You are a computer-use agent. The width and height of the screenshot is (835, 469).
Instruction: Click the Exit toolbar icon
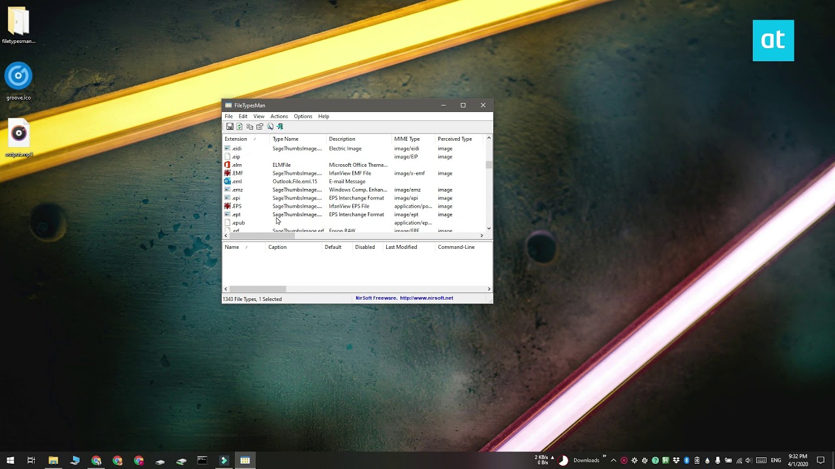click(280, 126)
